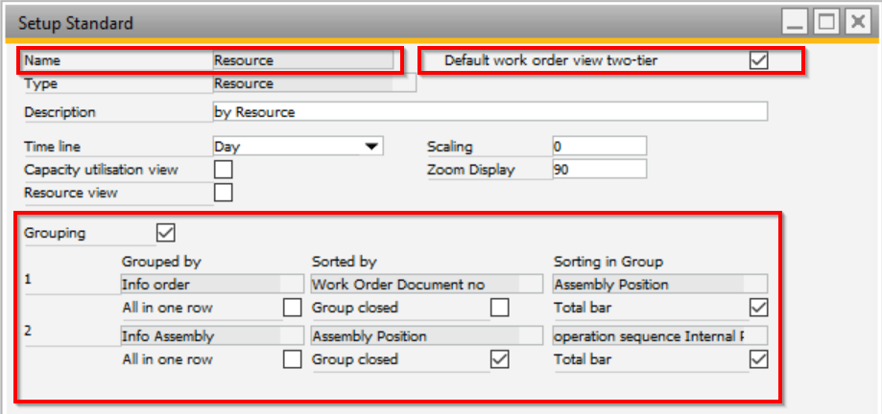
Task: Enable the Resource view checkbox
Action: click(223, 193)
